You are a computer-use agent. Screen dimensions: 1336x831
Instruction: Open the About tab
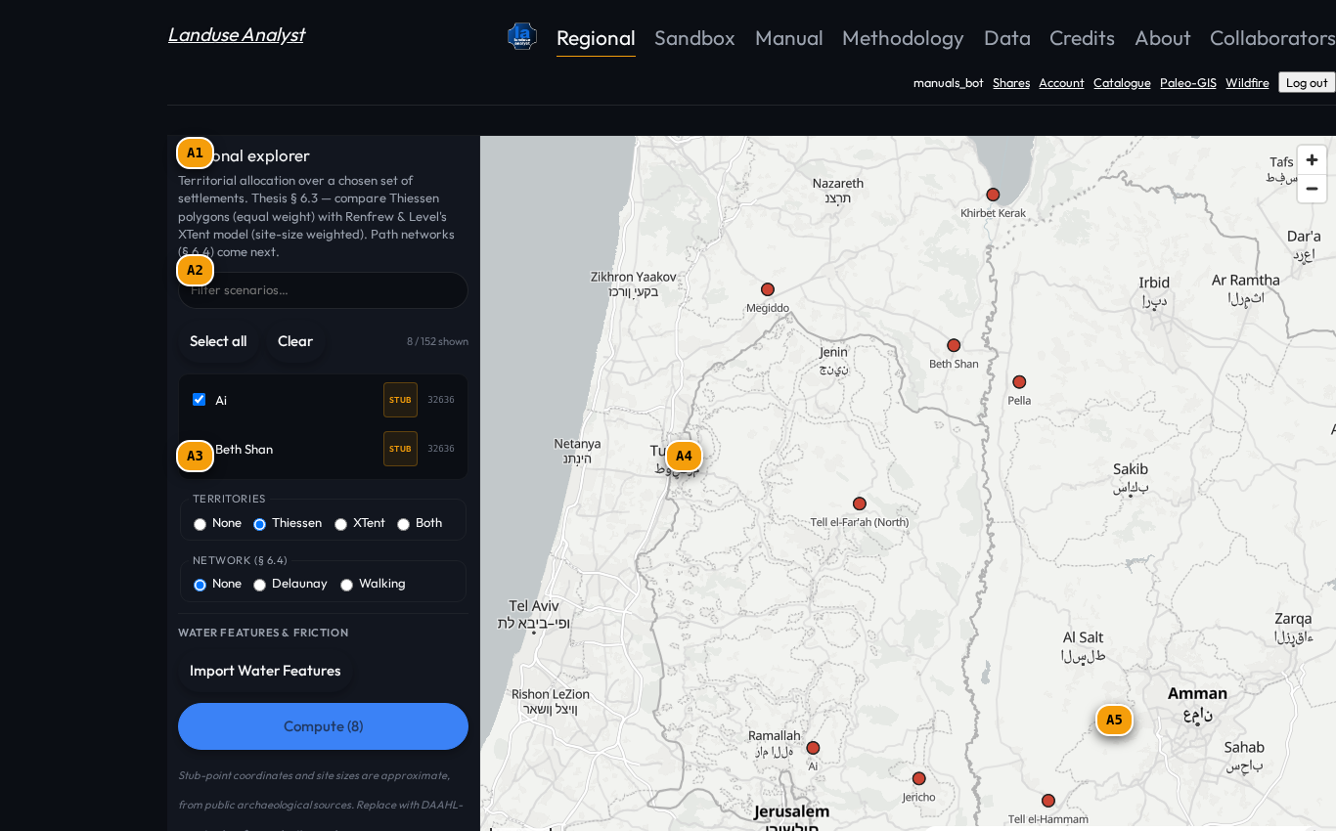1163,38
